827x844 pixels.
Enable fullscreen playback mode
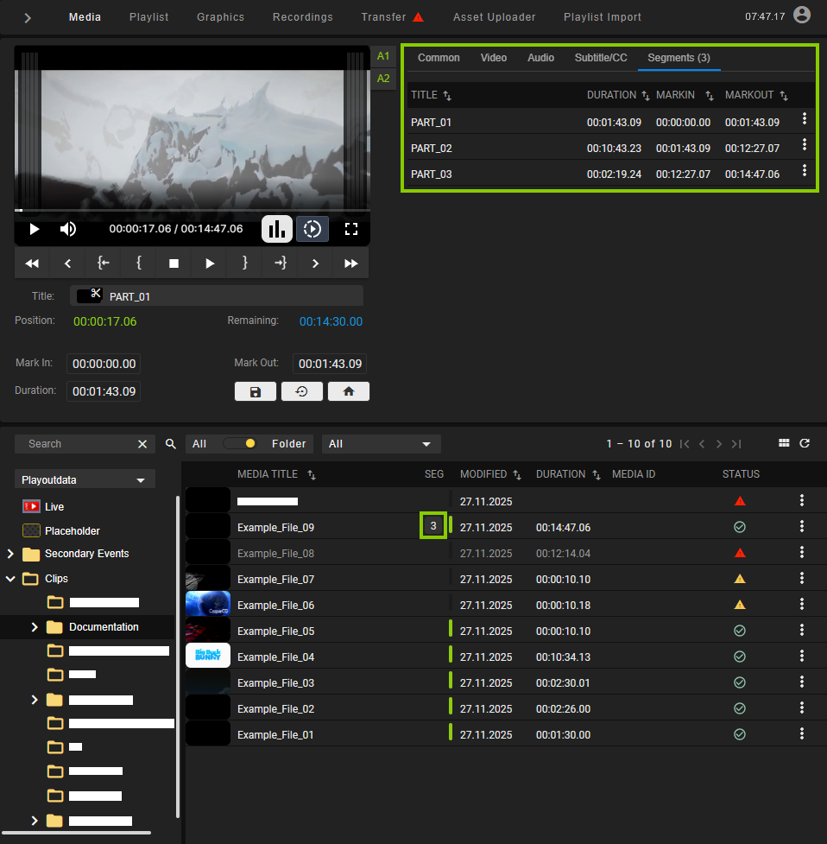coord(350,229)
